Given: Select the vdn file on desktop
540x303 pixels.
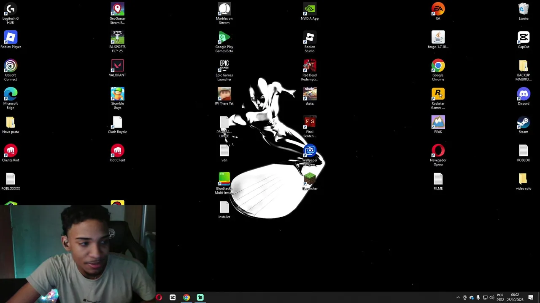Looking at the screenshot, I should pos(224,153).
